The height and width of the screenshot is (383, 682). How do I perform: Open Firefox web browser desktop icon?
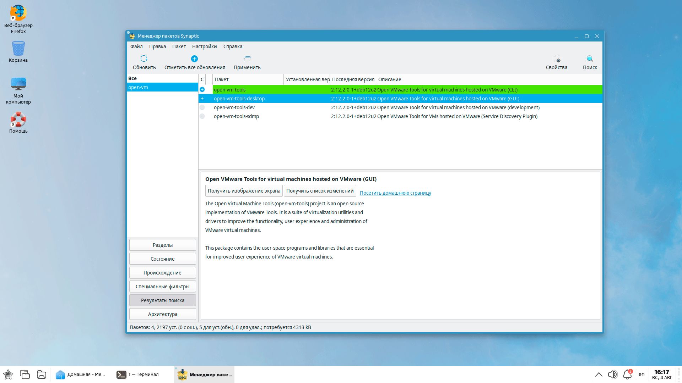pyautogui.click(x=18, y=13)
